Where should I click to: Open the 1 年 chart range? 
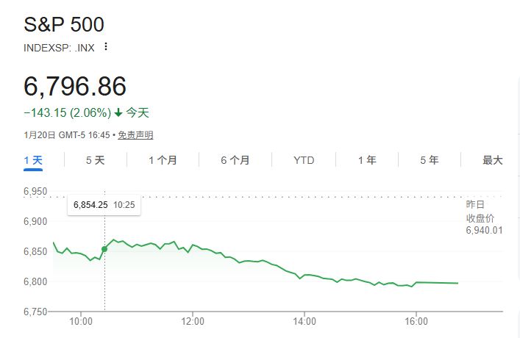point(367,160)
